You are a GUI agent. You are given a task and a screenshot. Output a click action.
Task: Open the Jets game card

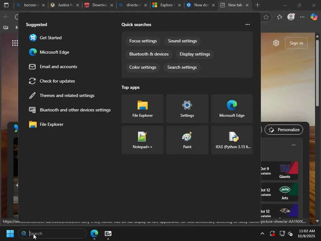279,192
